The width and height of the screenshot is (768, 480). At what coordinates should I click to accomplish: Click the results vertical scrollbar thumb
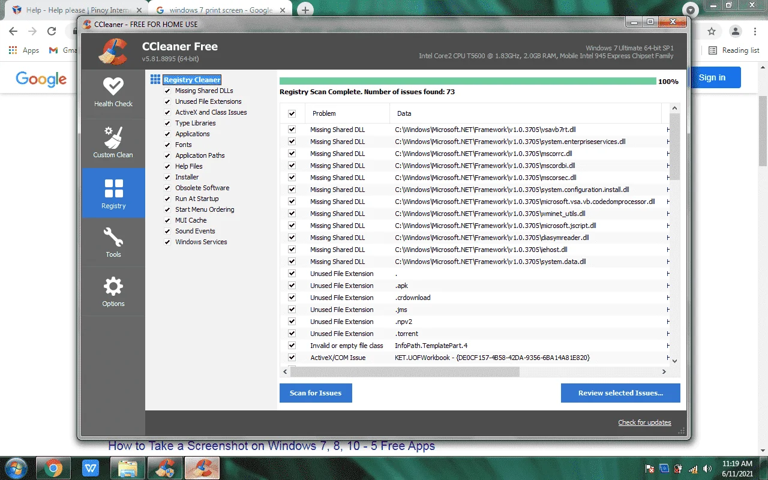pyautogui.click(x=674, y=146)
